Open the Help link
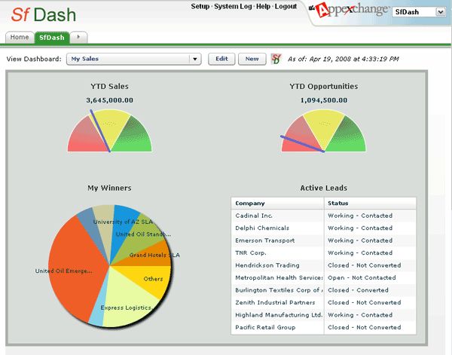 263,6
